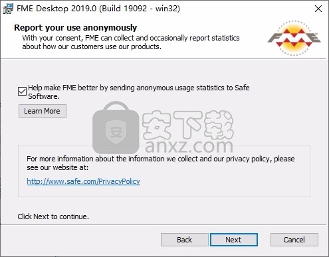Screen dimensions: 329x257
Task: Close the FME Desktop installer window
Action: click(x=318, y=9)
